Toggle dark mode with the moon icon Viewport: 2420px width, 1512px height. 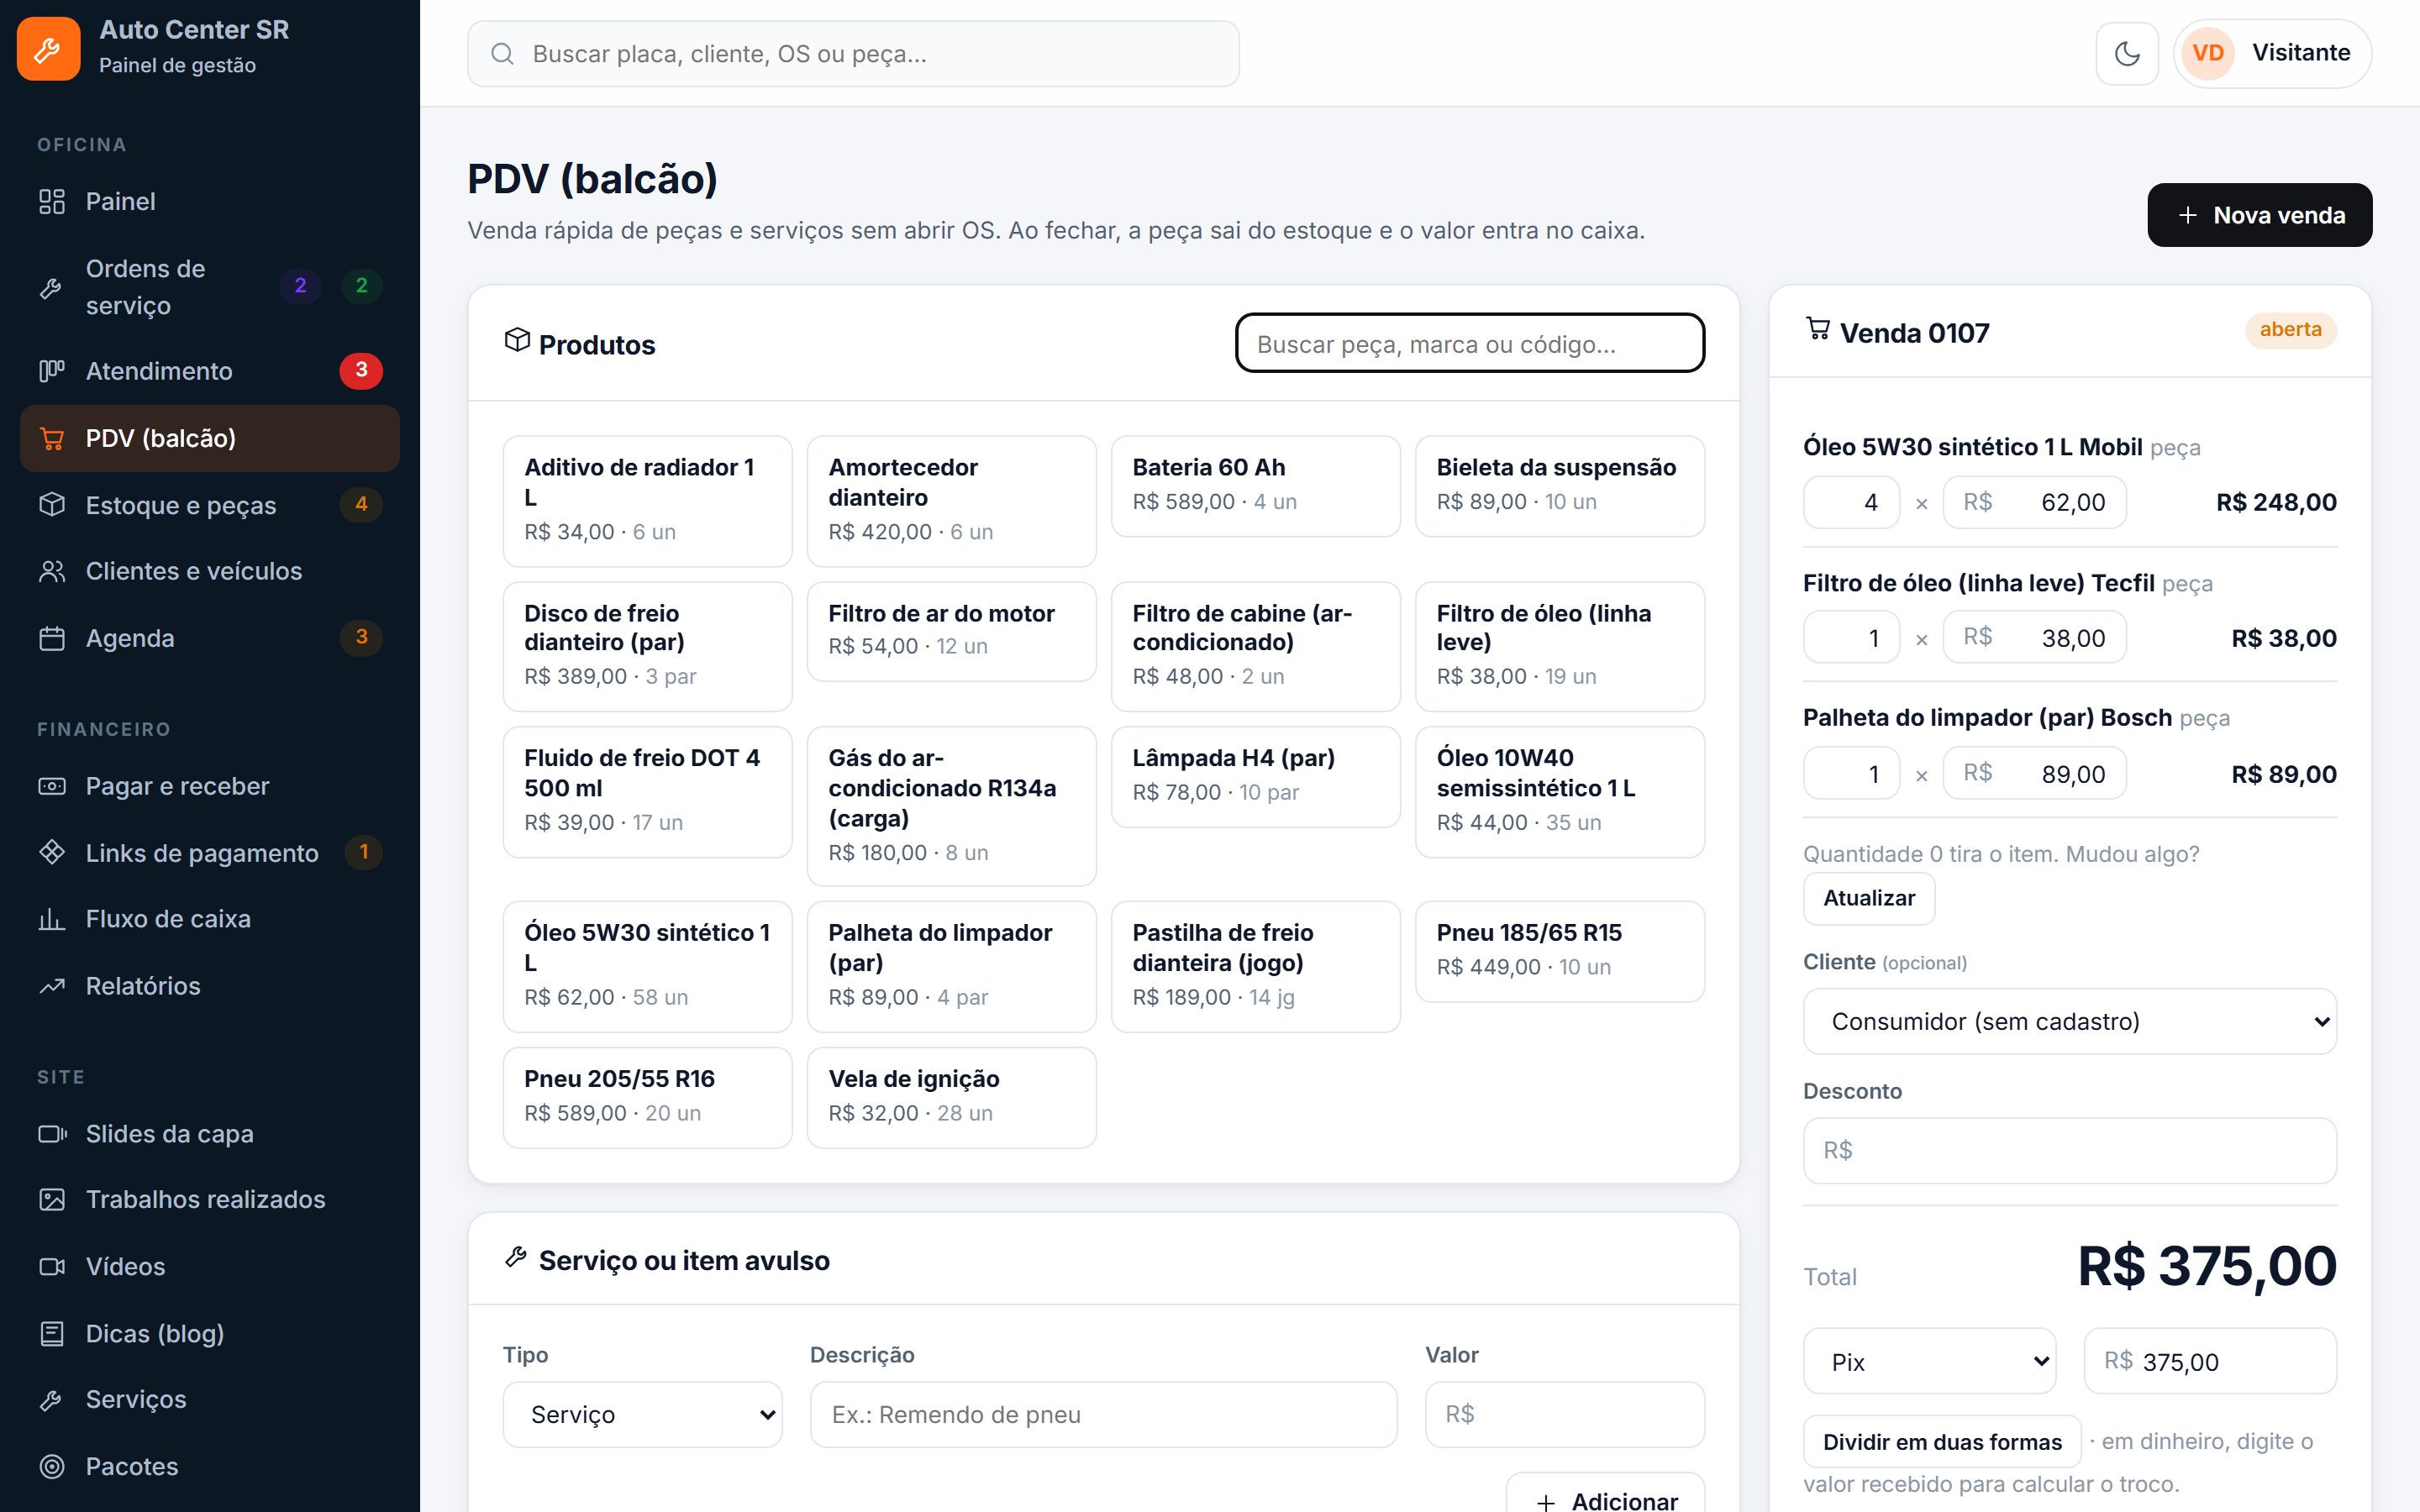[2127, 53]
